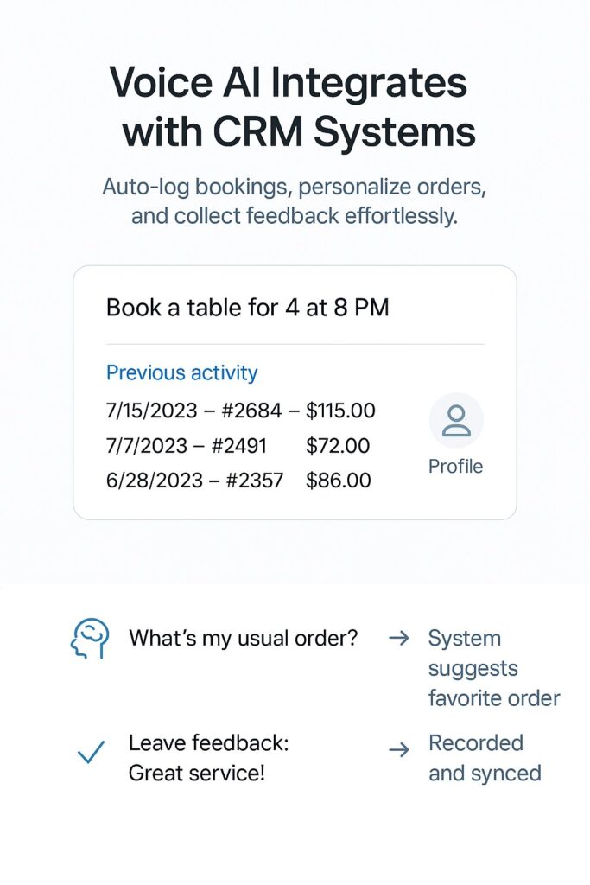Viewport: 590px width, 885px height.
Task: Click the $72.00 order amount
Action: pyautogui.click(x=338, y=446)
